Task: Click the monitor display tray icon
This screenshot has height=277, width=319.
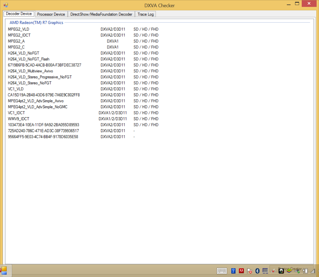Action: 265,271
